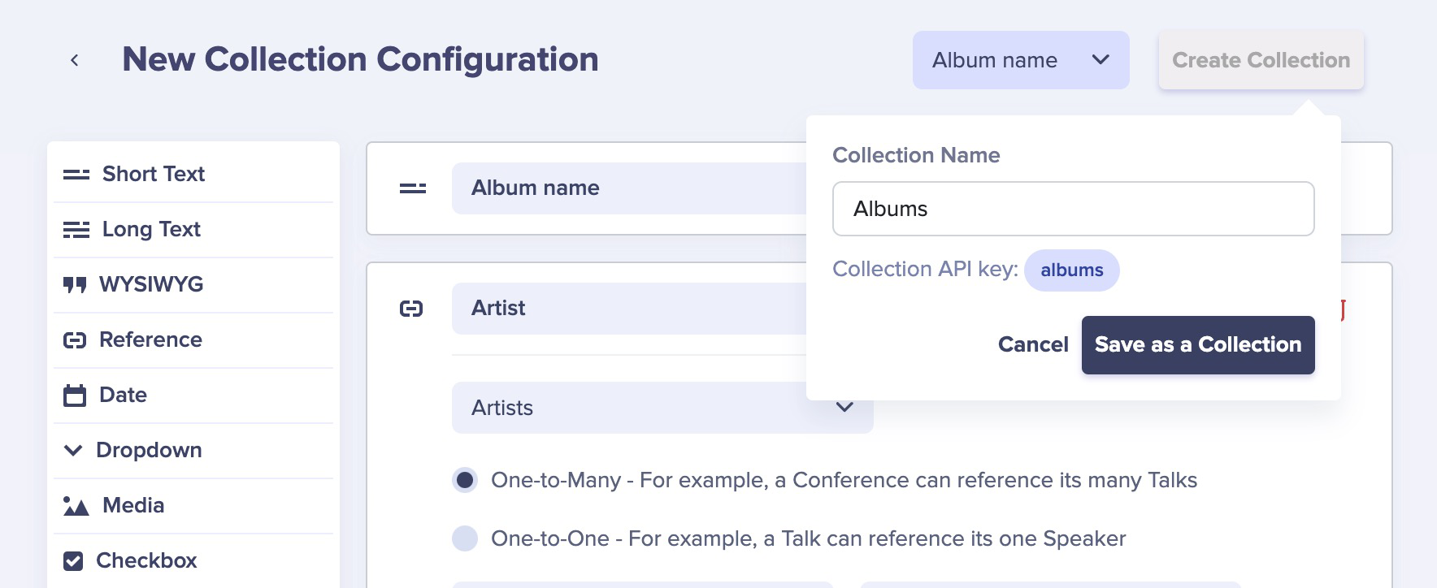This screenshot has height=588, width=1437.
Task: Click the Collection Name input field
Action: coord(1073,209)
